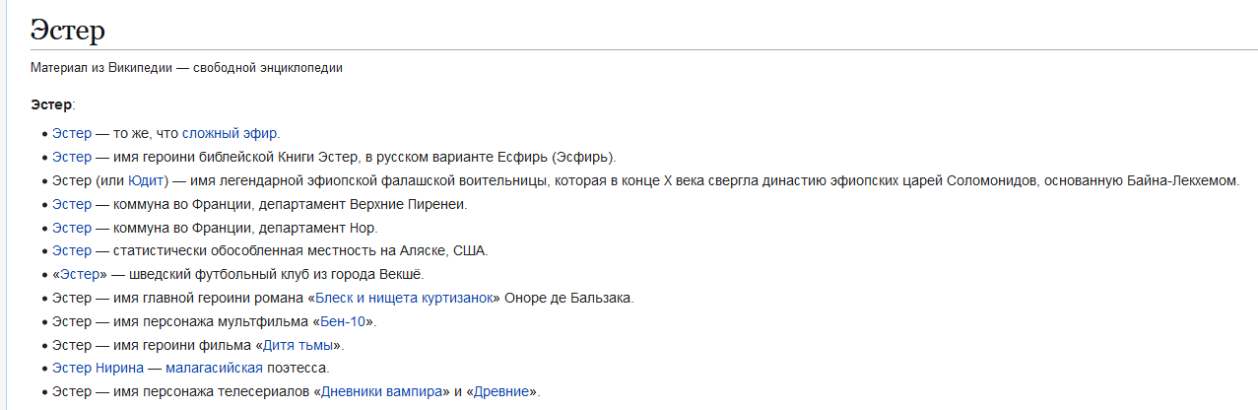Click the сложный эфир link
Viewport: 1258px width, 410px height.
pyautogui.click(x=231, y=133)
